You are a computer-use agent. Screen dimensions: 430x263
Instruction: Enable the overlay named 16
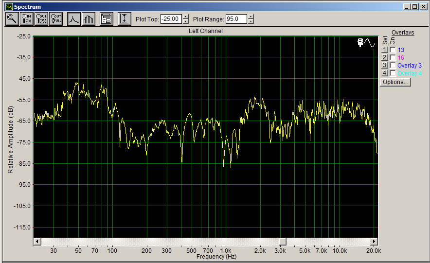pos(393,57)
